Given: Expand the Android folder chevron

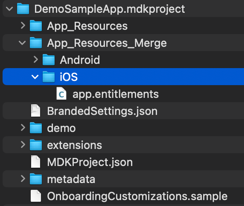Looking at the screenshot, I should click(36, 60).
